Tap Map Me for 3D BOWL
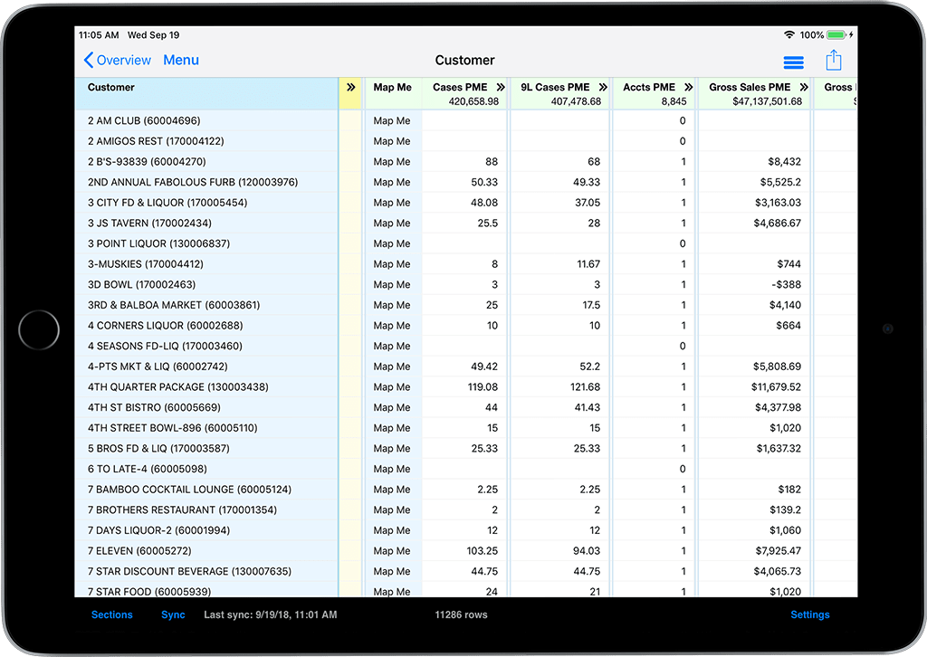 [x=392, y=285]
